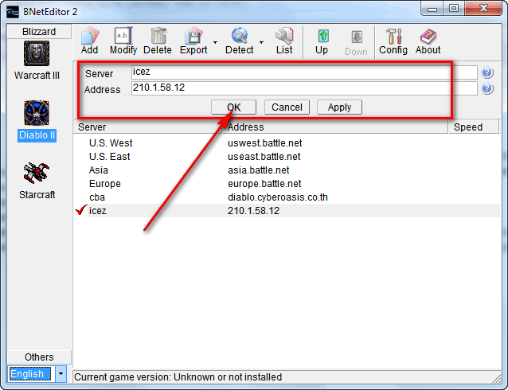Select the cba server row
508x390 pixels.
tap(287, 197)
